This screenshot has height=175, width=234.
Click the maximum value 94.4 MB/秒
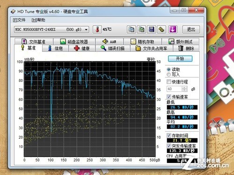[x=182, y=117]
